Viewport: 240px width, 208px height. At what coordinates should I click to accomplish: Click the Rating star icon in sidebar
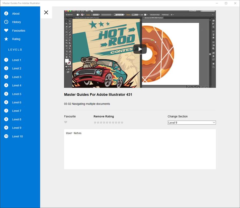click(x=6, y=39)
